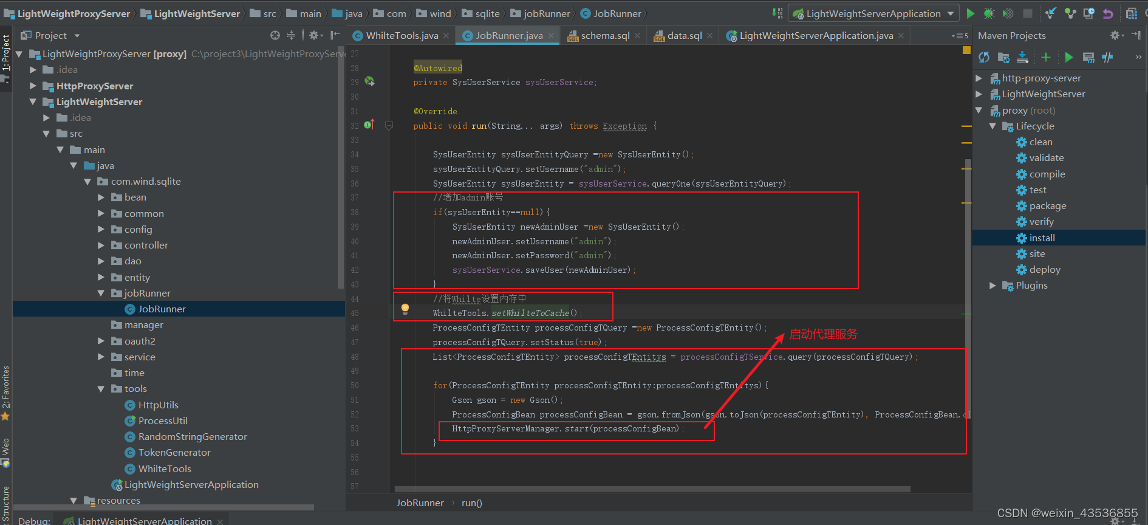The width and height of the screenshot is (1148, 525).
Task: Run Maven build green play icon
Action: coord(1069,57)
